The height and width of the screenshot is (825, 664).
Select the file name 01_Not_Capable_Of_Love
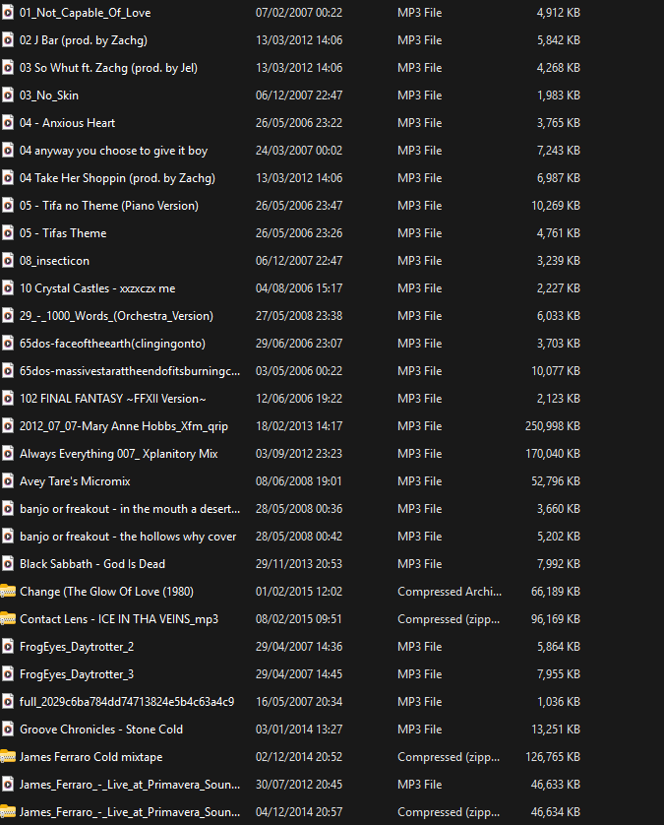tap(86, 13)
